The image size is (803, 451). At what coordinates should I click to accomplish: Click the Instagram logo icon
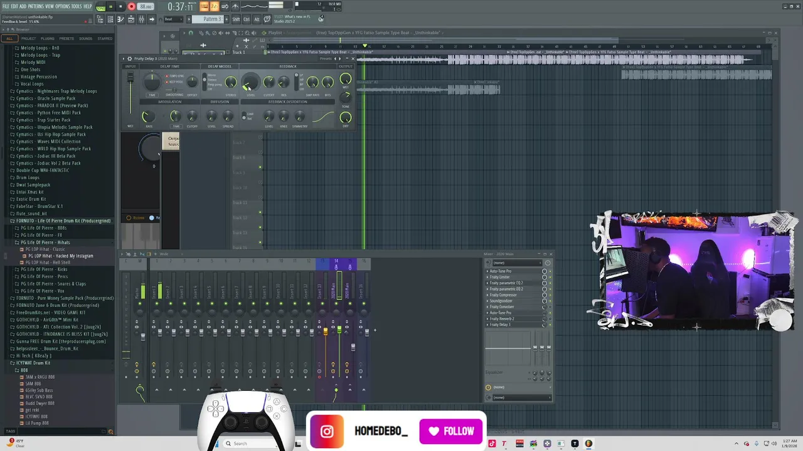tap(327, 432)
